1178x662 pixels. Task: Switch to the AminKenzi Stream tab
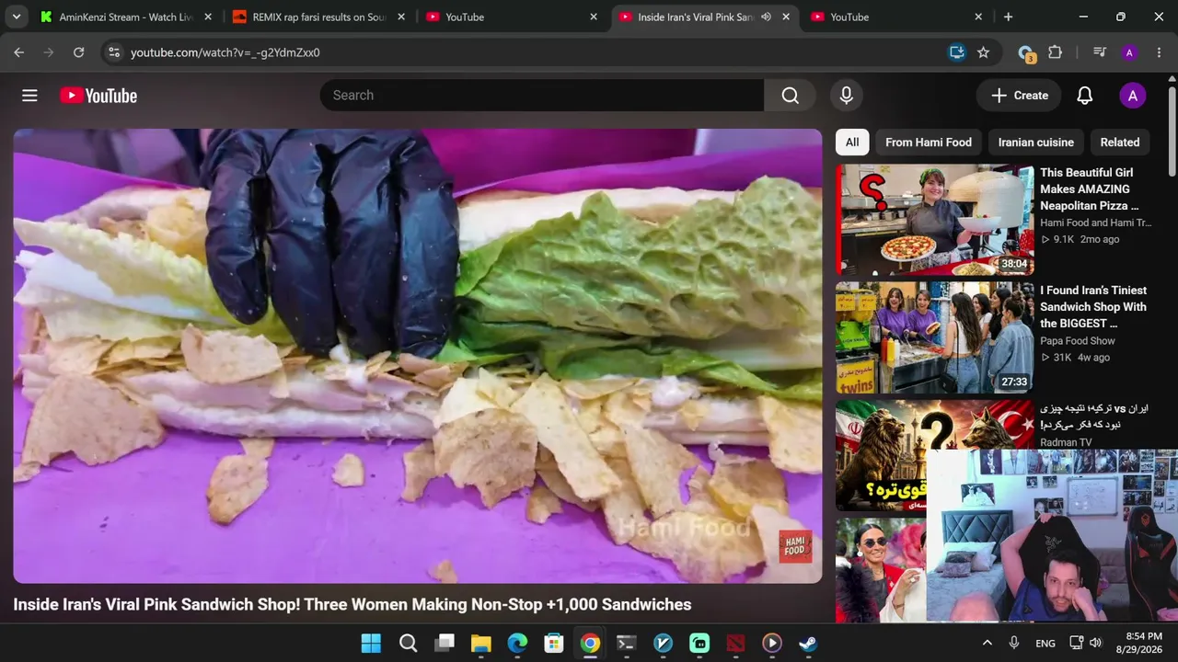[x=126, y=17]
